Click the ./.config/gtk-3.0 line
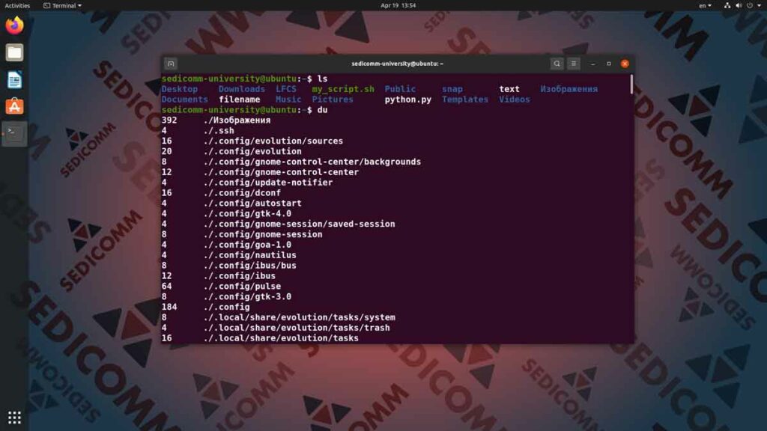Viewport: 767px width, 431px height. (x=226, y=296)
